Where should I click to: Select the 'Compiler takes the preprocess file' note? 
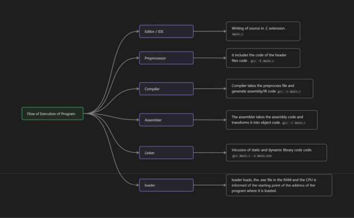pyautogui.click(x=269, y=88)
